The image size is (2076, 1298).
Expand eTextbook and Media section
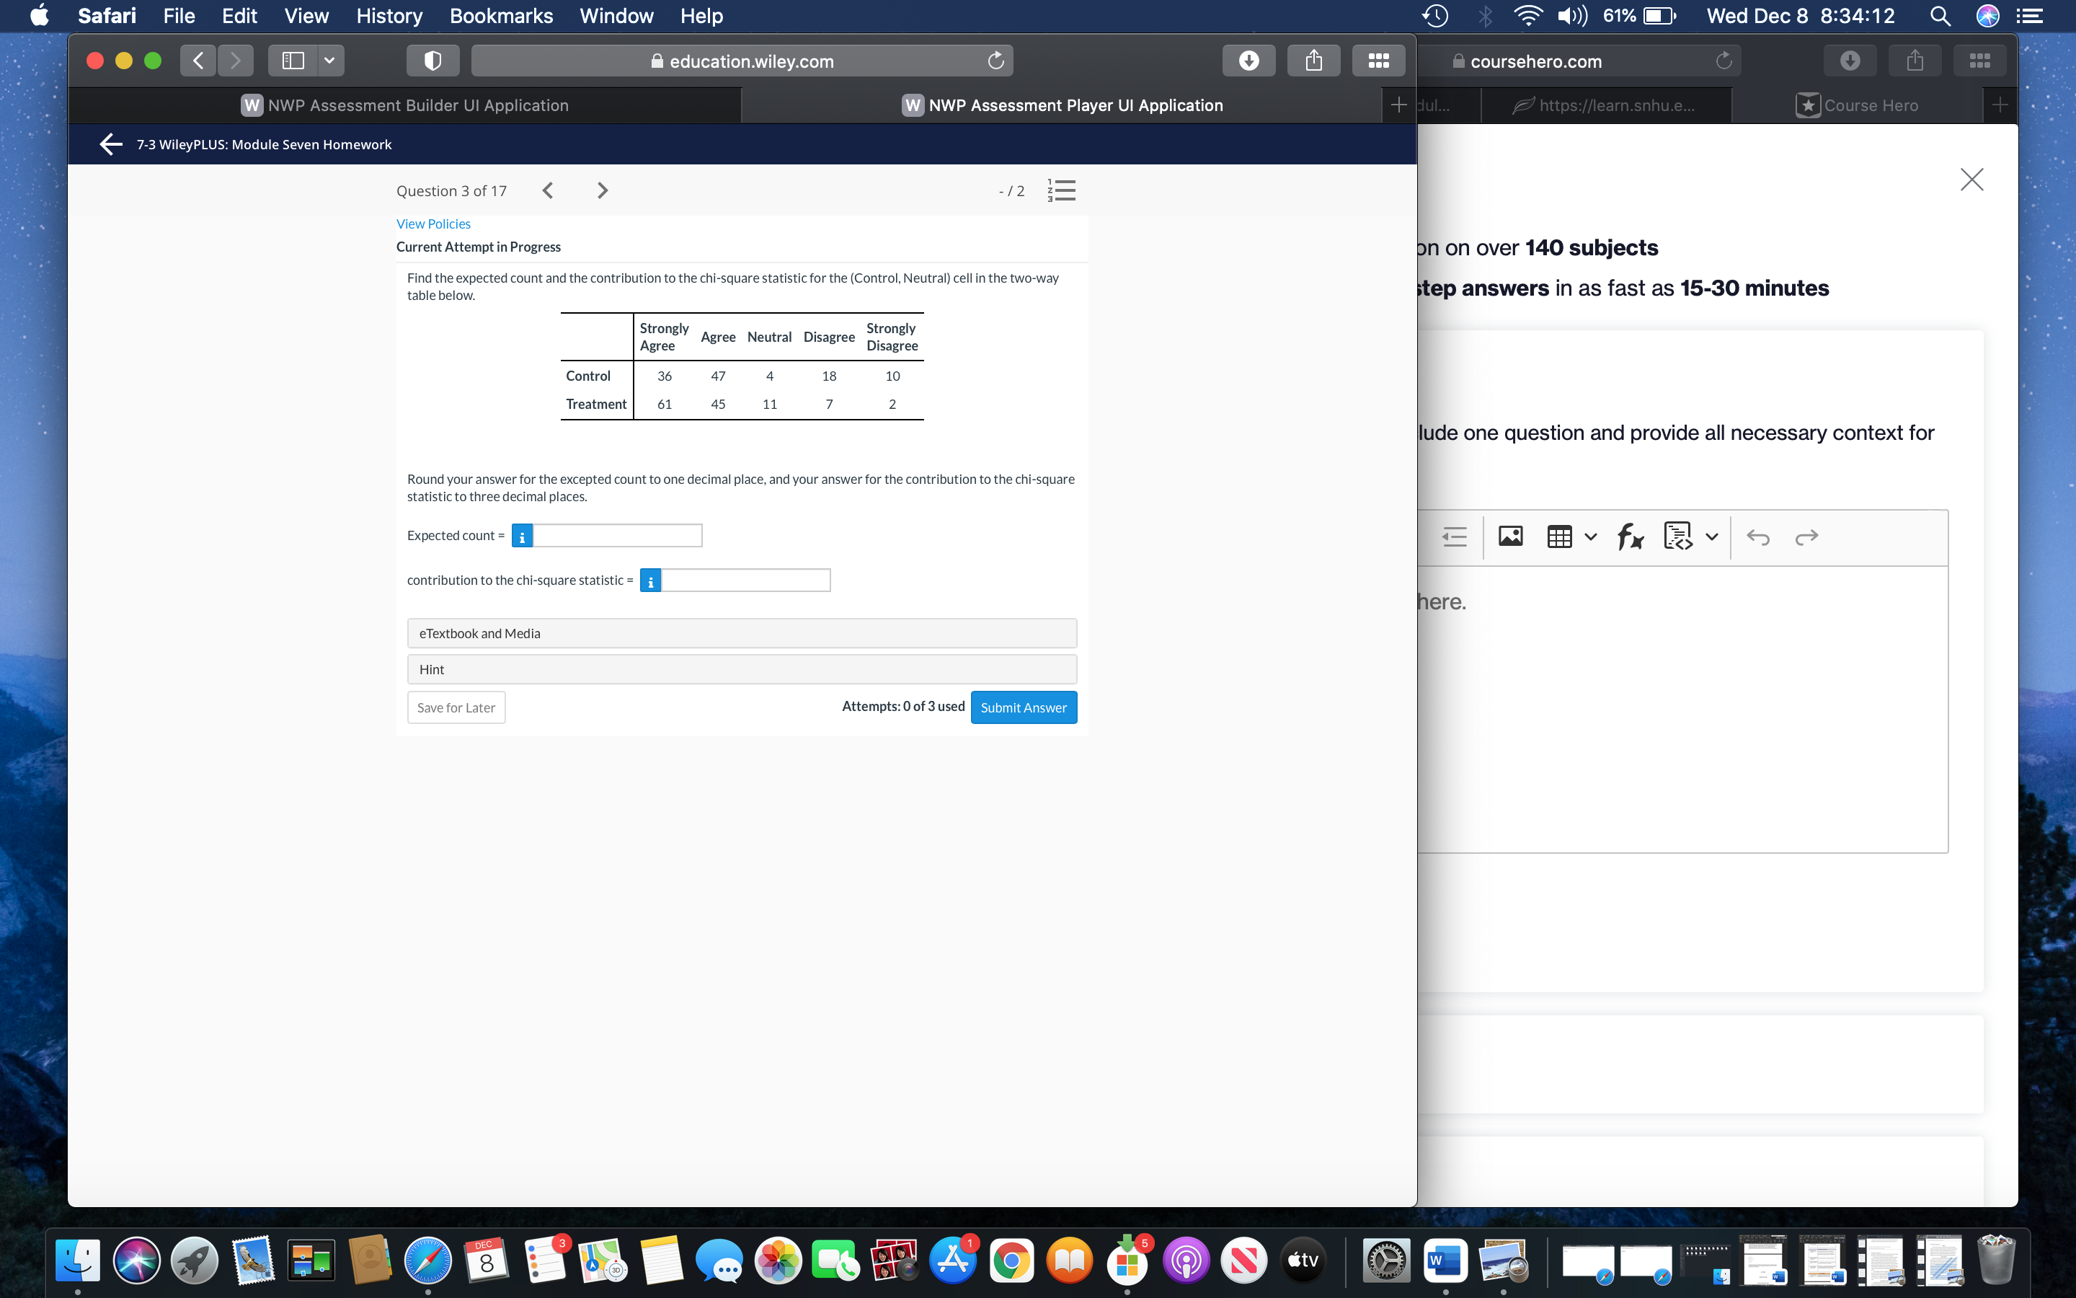741,634
